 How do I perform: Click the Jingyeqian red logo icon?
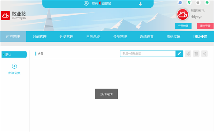point(5,15)
